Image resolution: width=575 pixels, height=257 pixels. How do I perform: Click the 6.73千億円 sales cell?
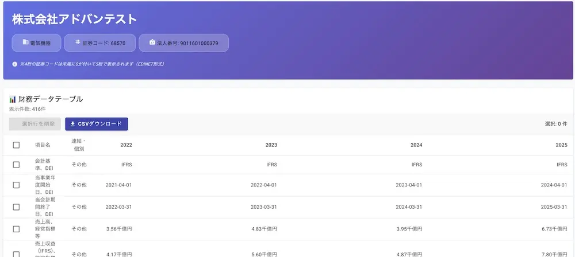click(x=554, y=229)
